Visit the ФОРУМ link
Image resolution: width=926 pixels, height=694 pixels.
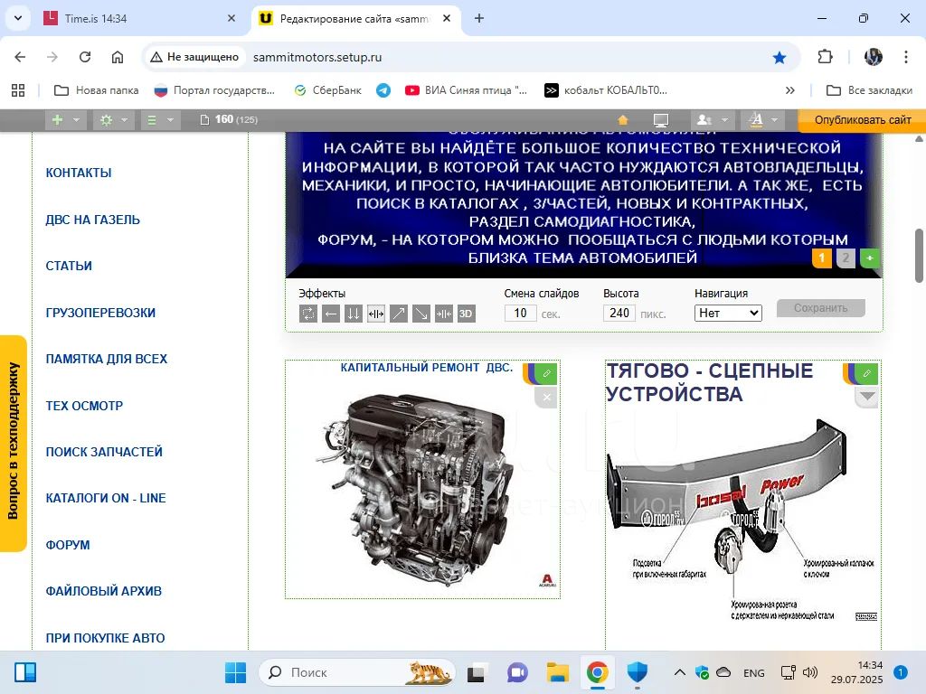68,545
